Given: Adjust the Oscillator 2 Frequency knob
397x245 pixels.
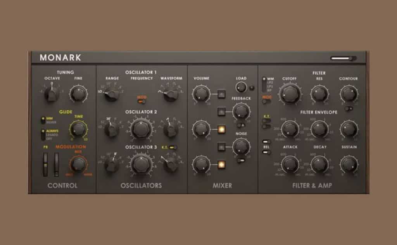Looking at the screenshot, I should click(141, 129).
